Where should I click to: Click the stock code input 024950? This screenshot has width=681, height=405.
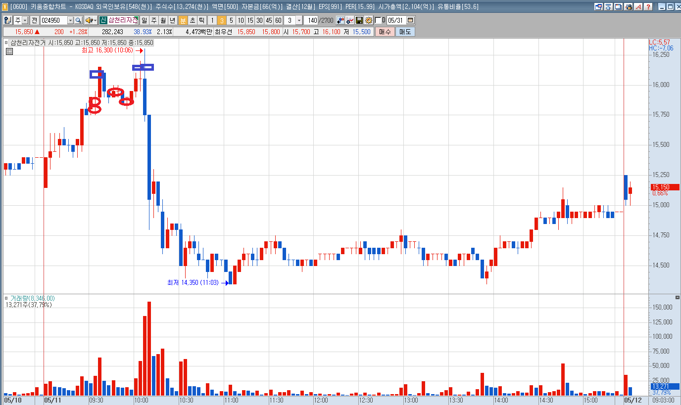[53, 20]
